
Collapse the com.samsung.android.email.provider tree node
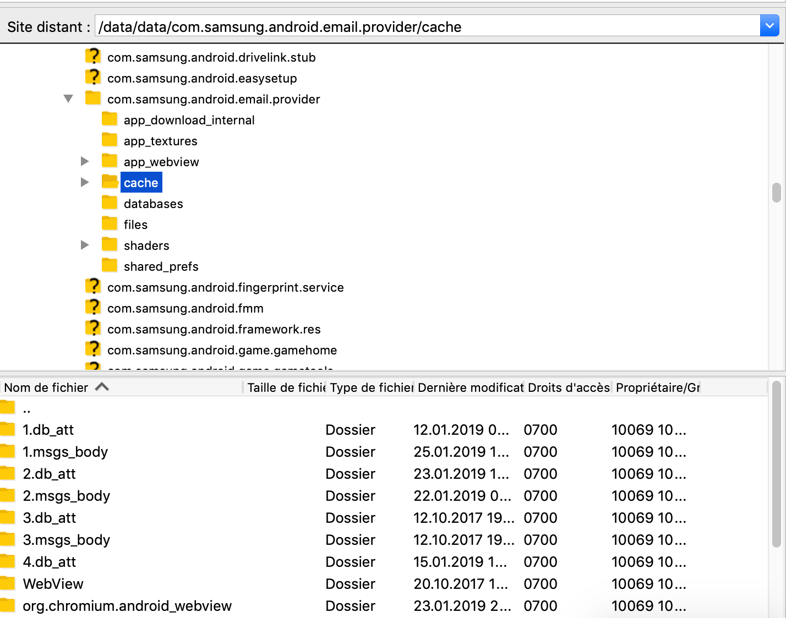(x=68, y=99)
